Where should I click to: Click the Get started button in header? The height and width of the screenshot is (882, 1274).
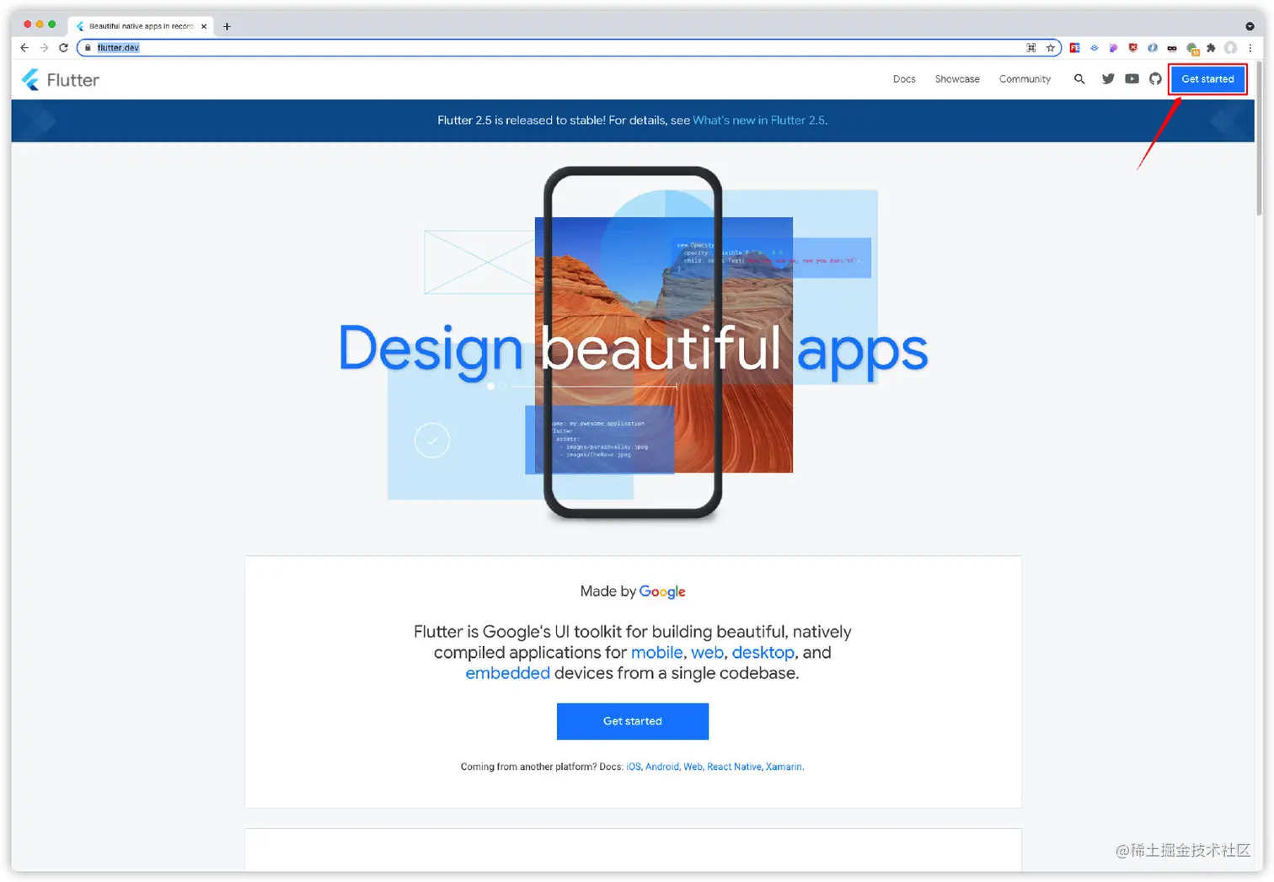click(1207, 79)
